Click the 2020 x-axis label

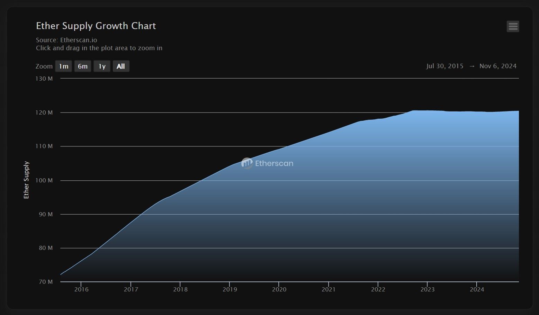pyautogui.click(x=279, y=289)
